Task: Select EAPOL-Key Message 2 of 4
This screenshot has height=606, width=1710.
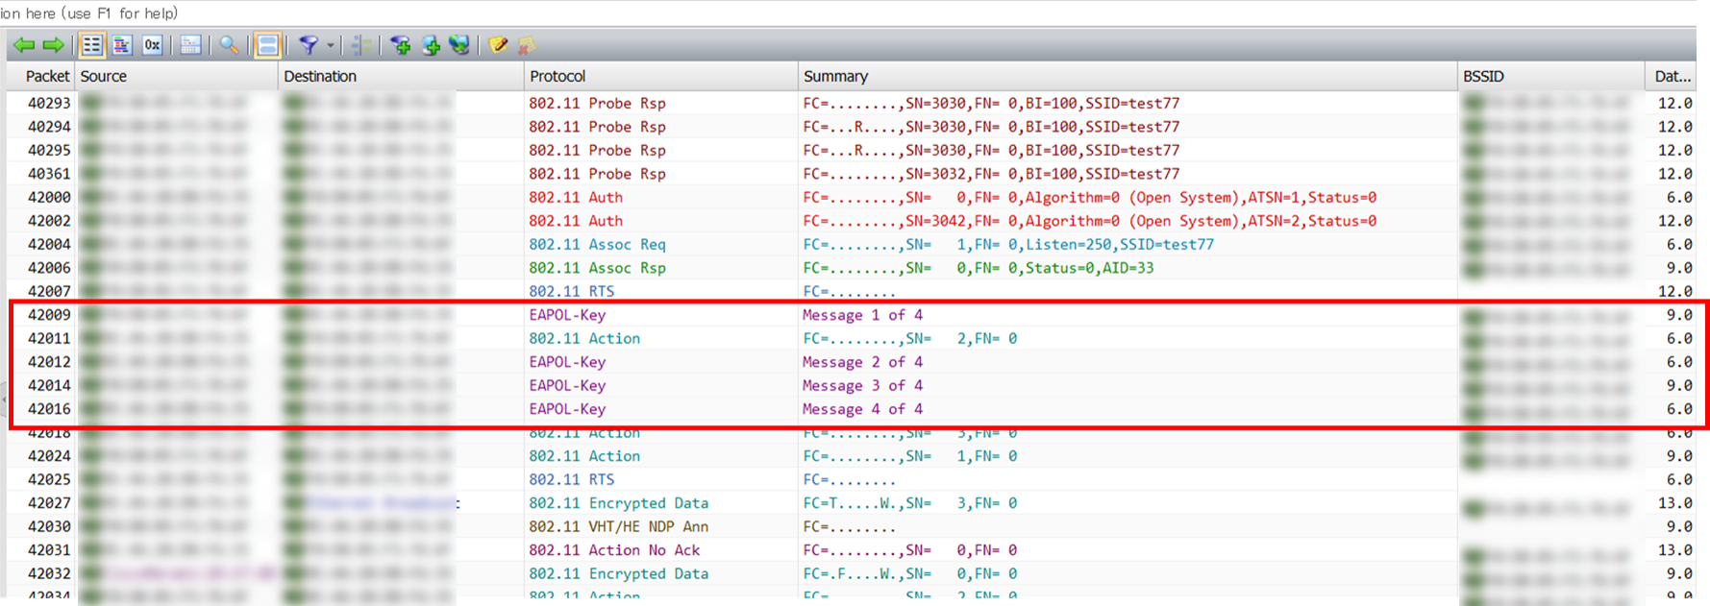Action: (852, 362)
